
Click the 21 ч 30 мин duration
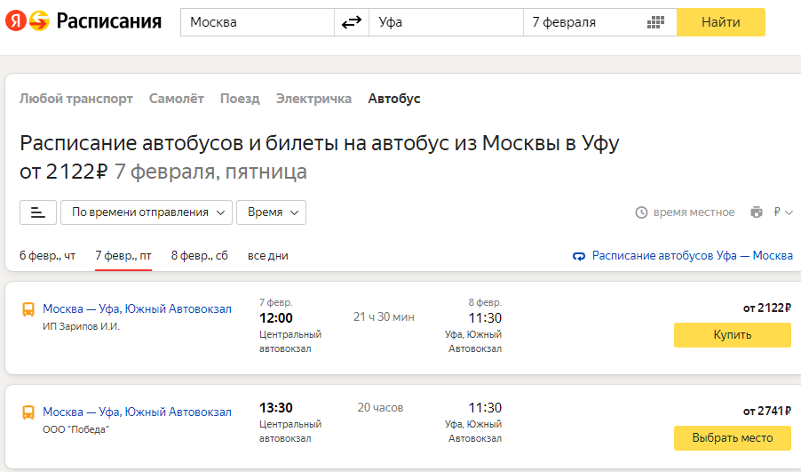point(384,317)
